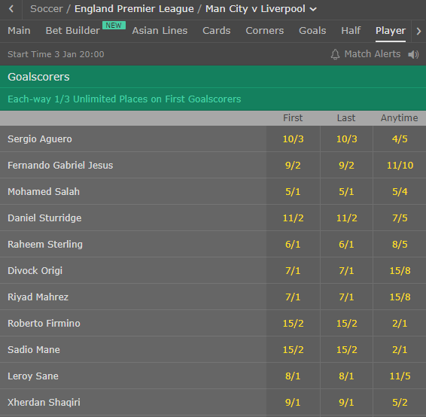Collapse the Goalscorers section header
The height and width of the screenshot is (417, 426).
pyautogui.click(x=213, y=77)
